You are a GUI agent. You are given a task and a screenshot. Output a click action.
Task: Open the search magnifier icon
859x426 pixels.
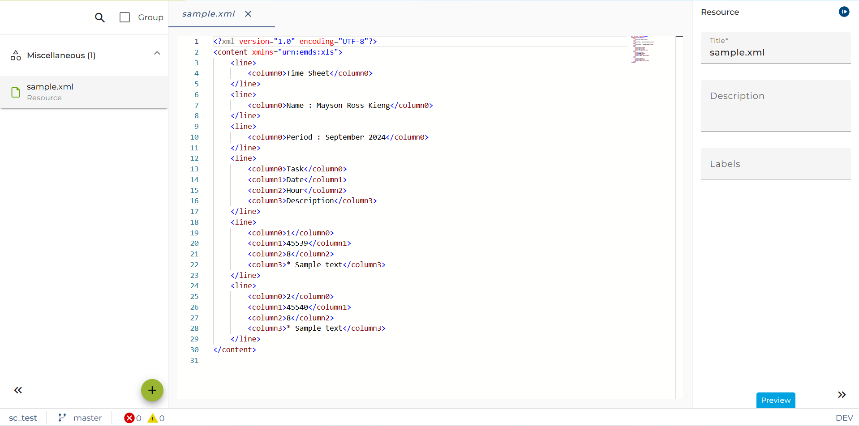coord(100,17)
